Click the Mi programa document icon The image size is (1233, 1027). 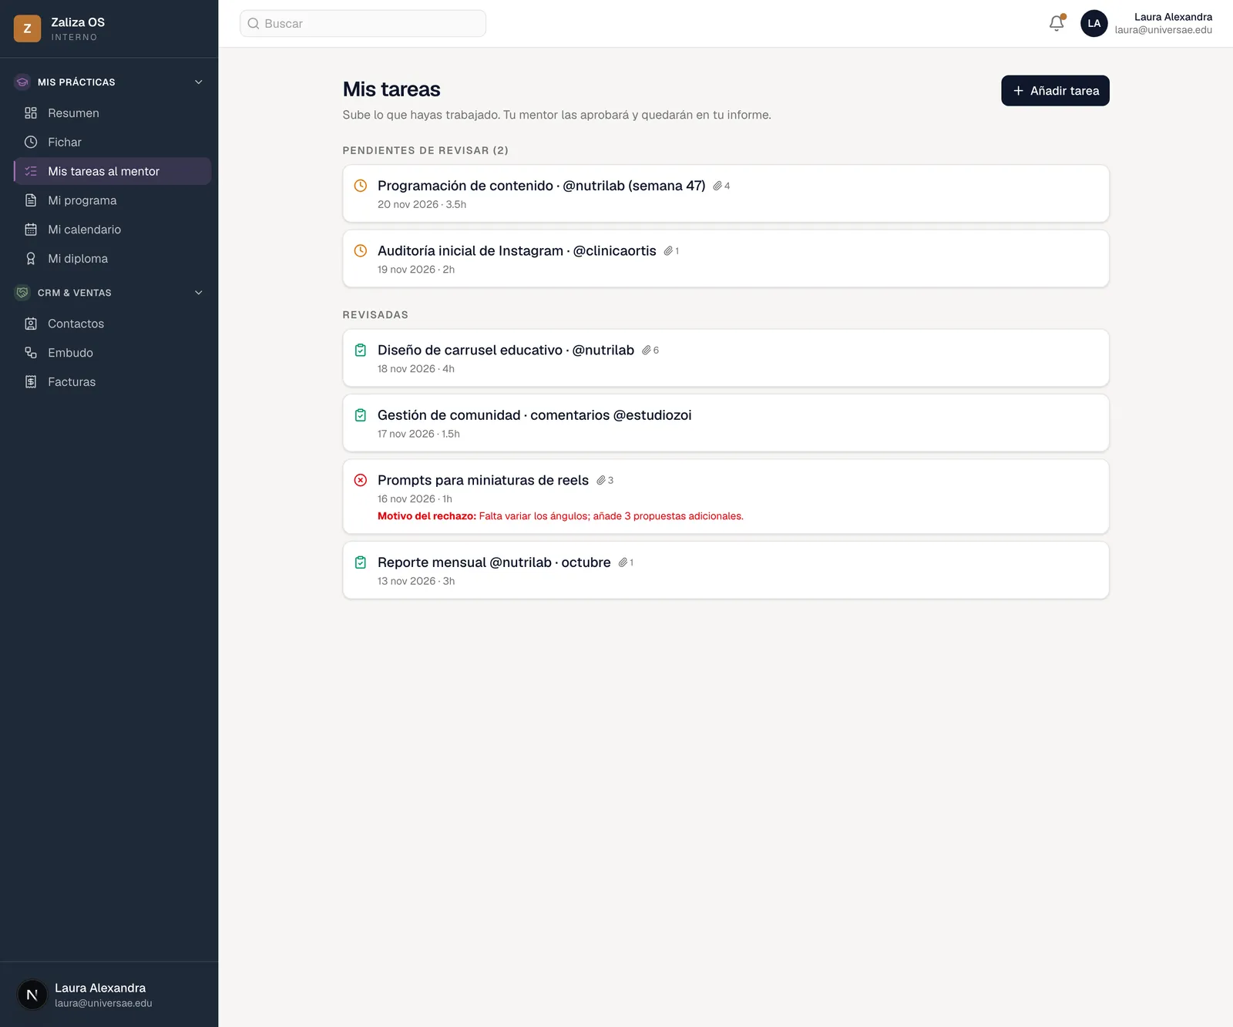[x=31, y=200]
